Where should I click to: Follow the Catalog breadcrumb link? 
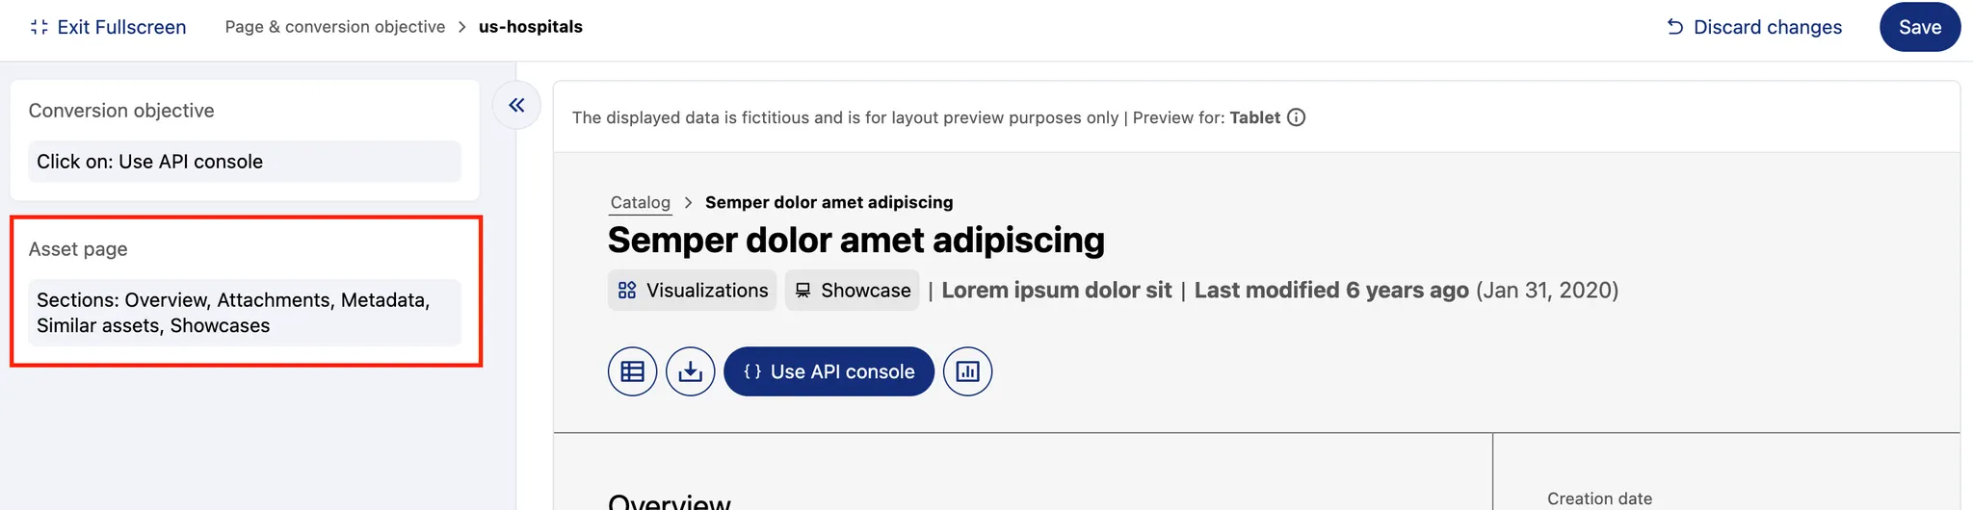point(641,202)
